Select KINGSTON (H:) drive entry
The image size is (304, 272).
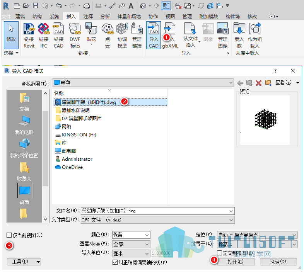75,134
